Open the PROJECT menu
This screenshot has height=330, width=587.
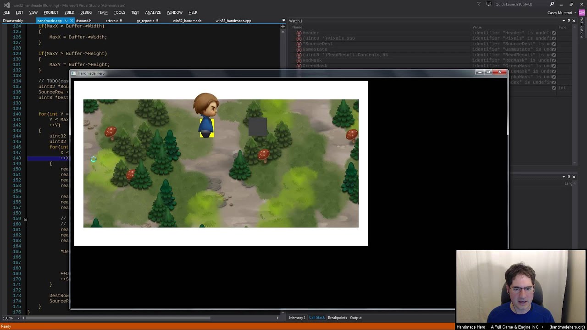point(51,12)
